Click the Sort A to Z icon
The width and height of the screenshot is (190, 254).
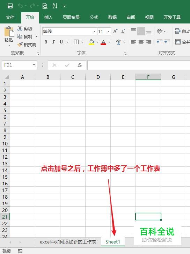point(55,6)
